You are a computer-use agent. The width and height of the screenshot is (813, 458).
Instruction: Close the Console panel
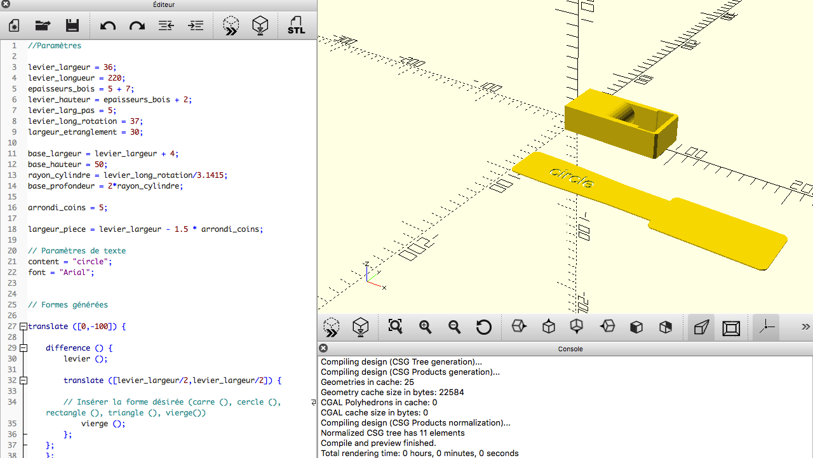[323, 348]
